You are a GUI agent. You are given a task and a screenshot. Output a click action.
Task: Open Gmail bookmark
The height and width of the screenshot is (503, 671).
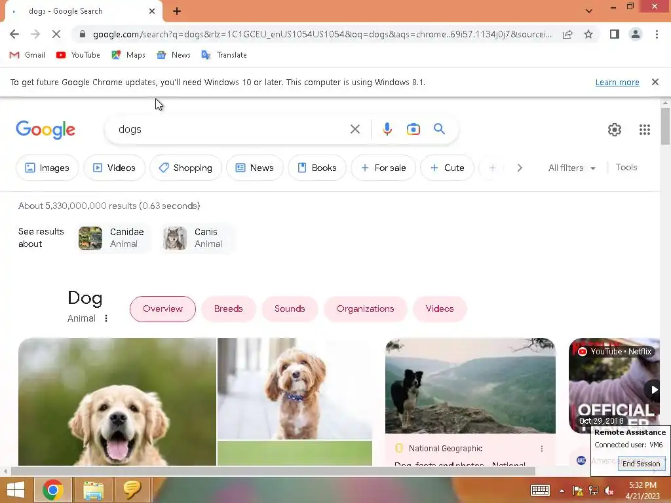coord(27,55)
